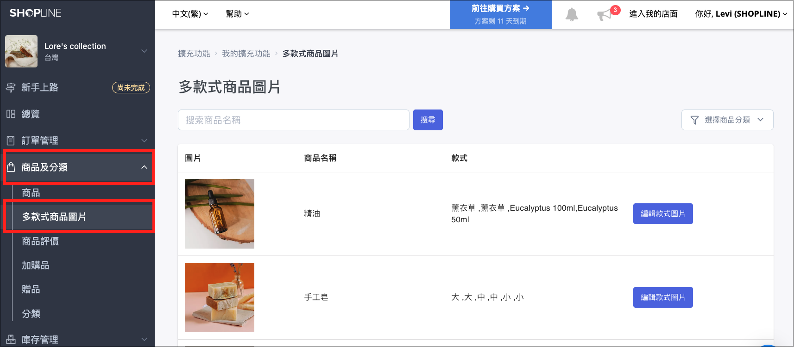The height and width of the screenshot is (347, 794).
Task: Select 商品 submenu item
Action: tap(31, 193)
